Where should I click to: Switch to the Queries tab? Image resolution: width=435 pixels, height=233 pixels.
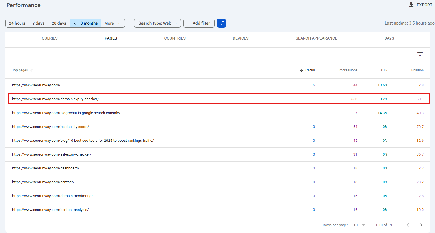click(49, 38)
